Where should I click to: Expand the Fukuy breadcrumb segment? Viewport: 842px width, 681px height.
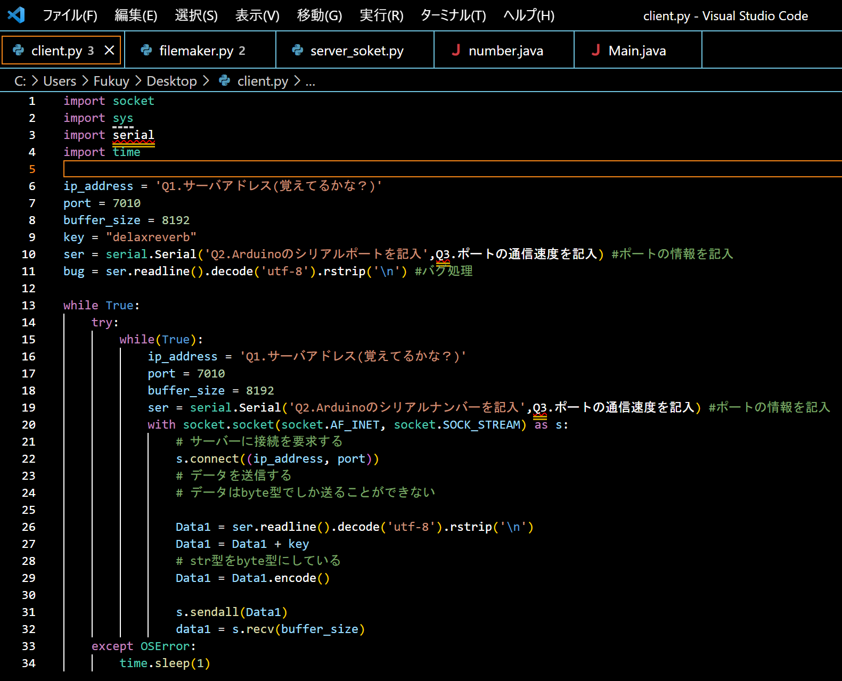(x=111, y=81)
